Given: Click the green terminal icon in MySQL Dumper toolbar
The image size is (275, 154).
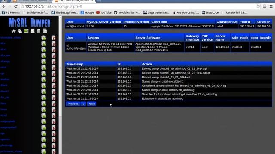Looking at the screenshot, I should coord(26,31).
